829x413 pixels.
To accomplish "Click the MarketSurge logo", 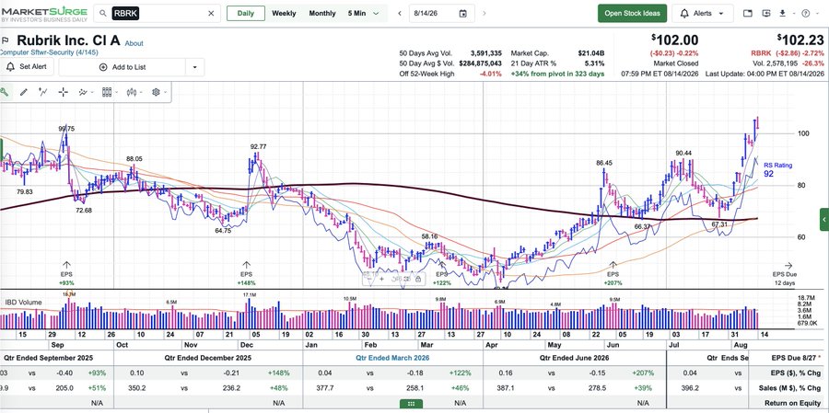I will coord(44,14).
